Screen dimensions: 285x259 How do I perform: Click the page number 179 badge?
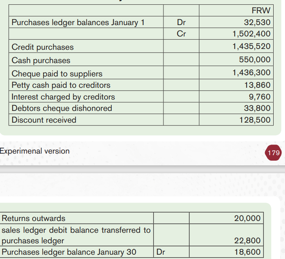273,153
